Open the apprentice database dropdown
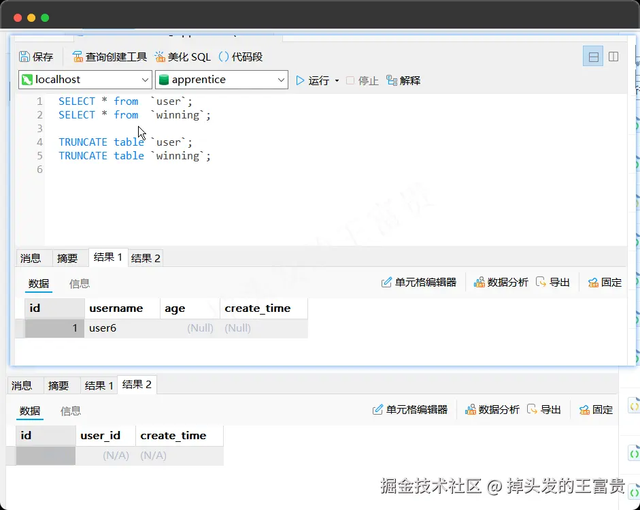 [222, 79]
